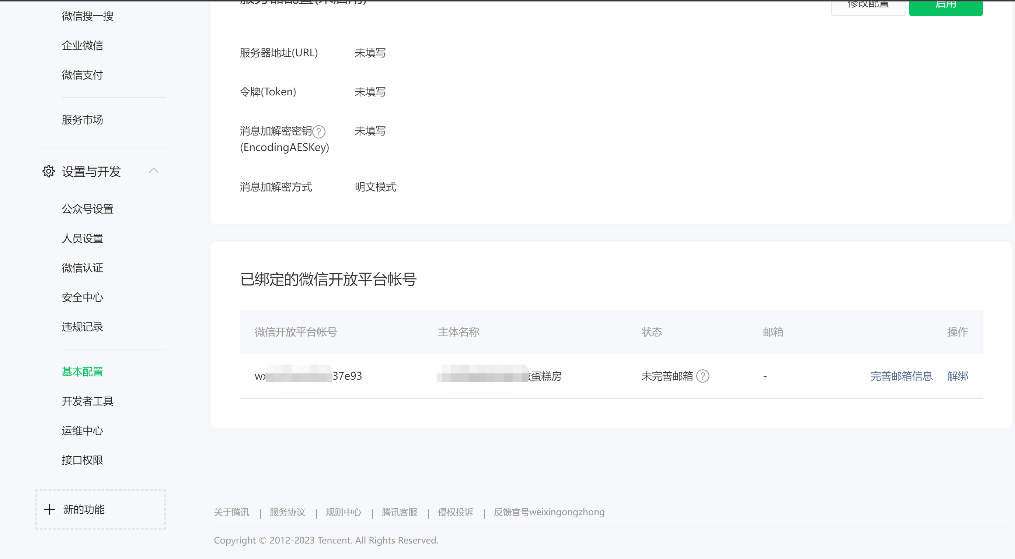
Task: Select 公众号设置 menu item
Action: (87, 209)
